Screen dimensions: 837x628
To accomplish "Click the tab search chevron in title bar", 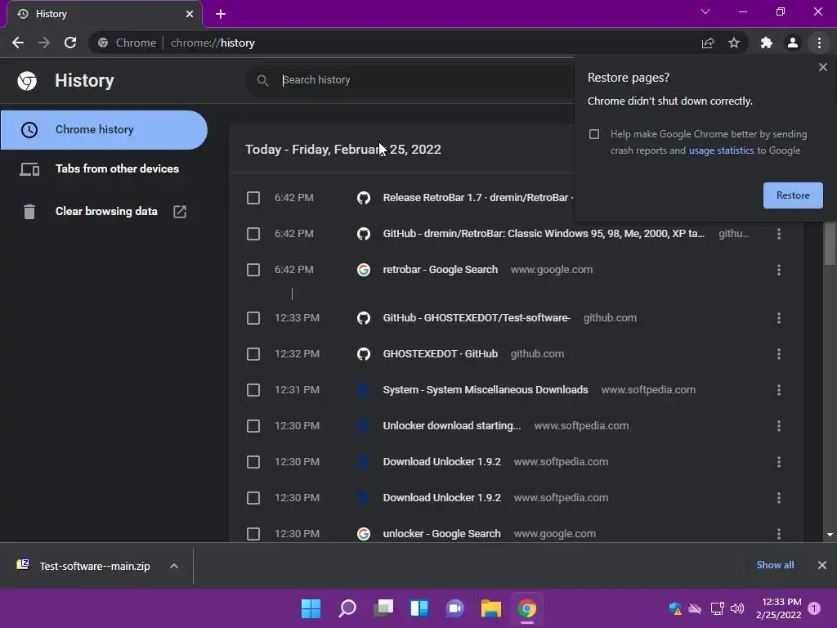I will point(705,11).
